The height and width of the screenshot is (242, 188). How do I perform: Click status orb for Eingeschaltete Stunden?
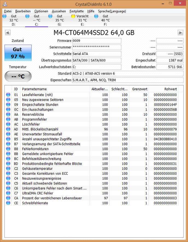point(8,105)
